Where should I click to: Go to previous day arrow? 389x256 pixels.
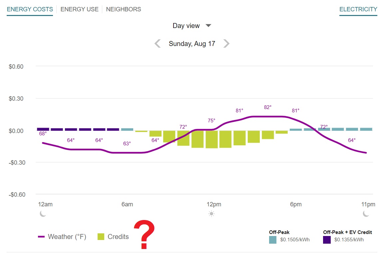tap(158, 44)
